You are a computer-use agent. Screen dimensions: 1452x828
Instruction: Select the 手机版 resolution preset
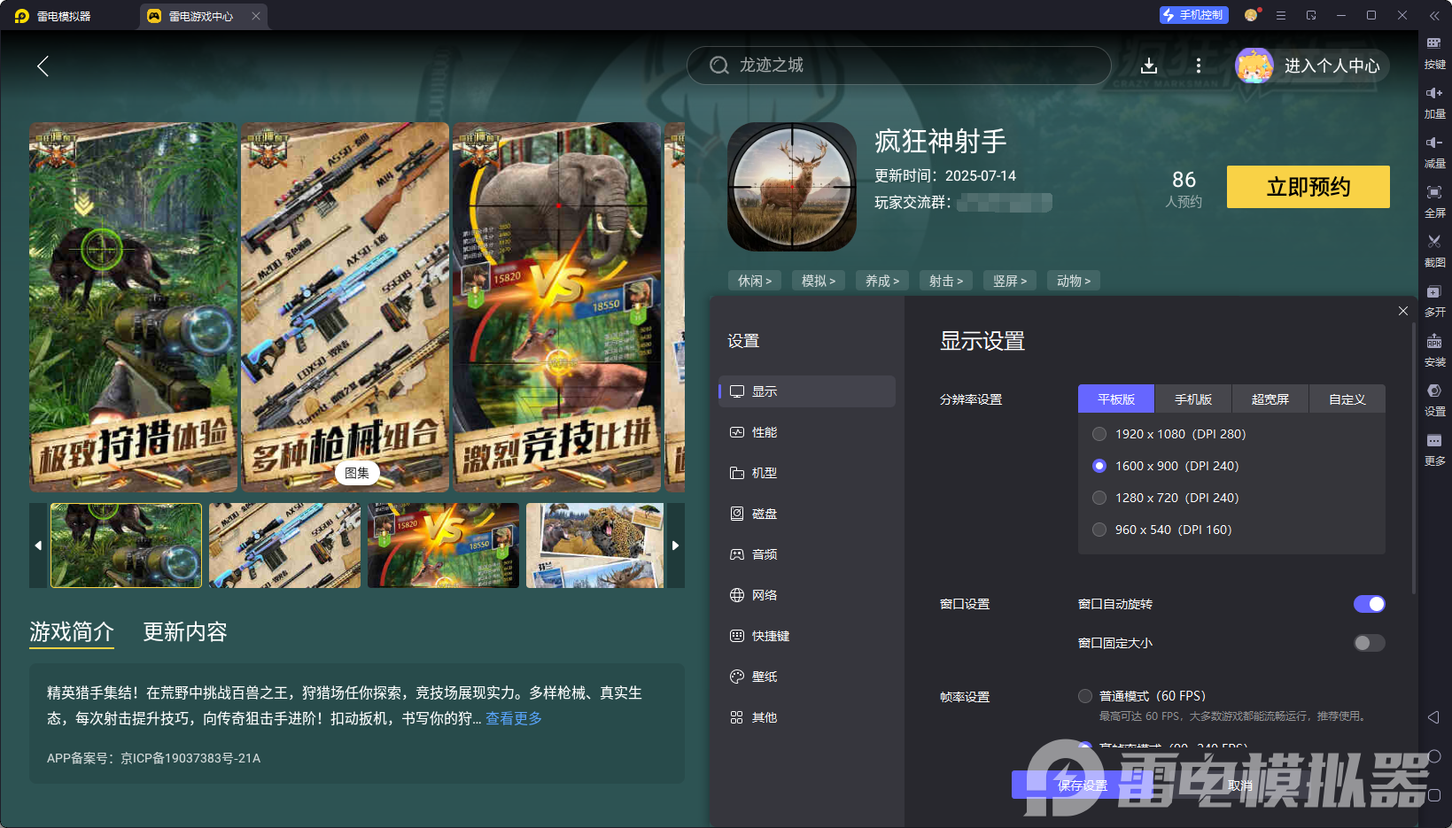[1192, 399]
